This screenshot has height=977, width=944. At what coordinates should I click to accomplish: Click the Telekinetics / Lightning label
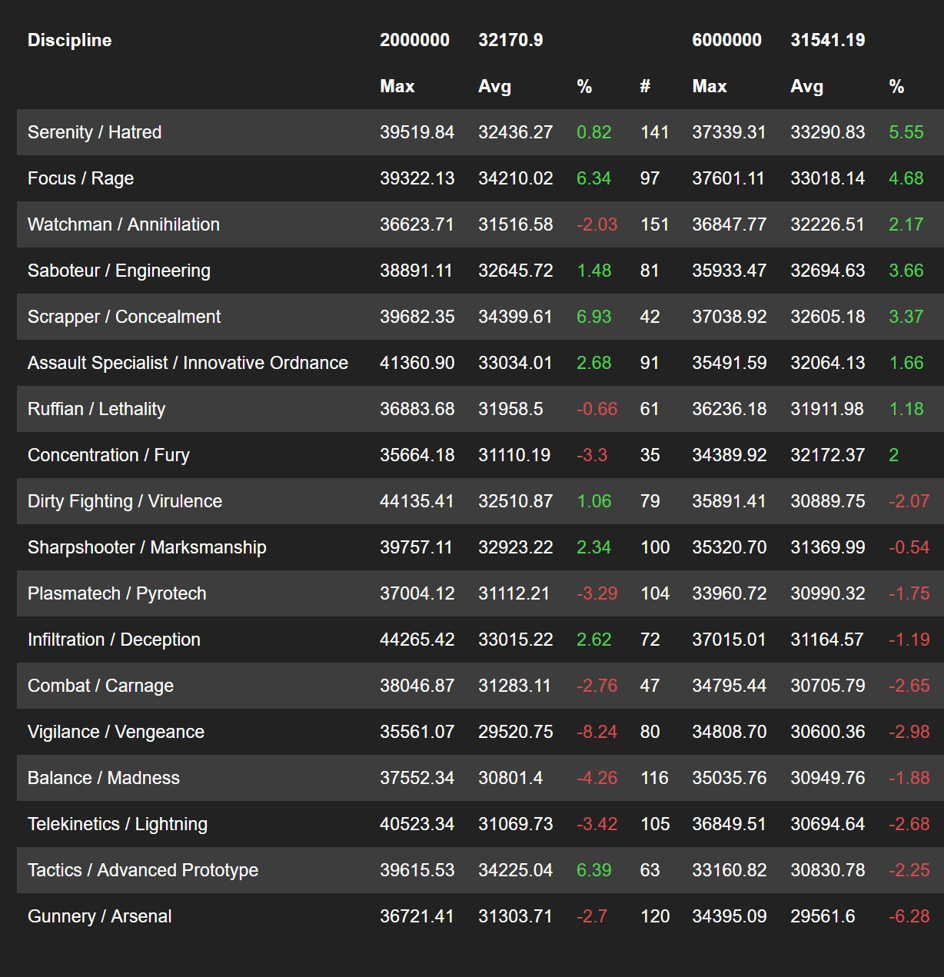(118, 824)
